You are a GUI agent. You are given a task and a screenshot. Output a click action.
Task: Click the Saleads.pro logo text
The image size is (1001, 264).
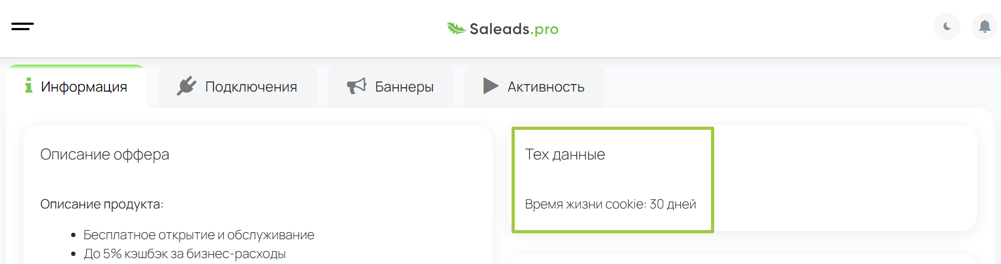click(x=514, y=29)
